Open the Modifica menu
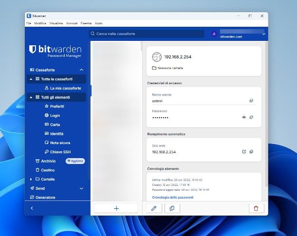 (40, 23)
